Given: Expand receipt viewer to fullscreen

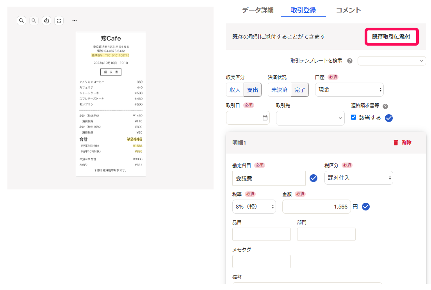Looking at the screenshot, I should click(59, 21).
